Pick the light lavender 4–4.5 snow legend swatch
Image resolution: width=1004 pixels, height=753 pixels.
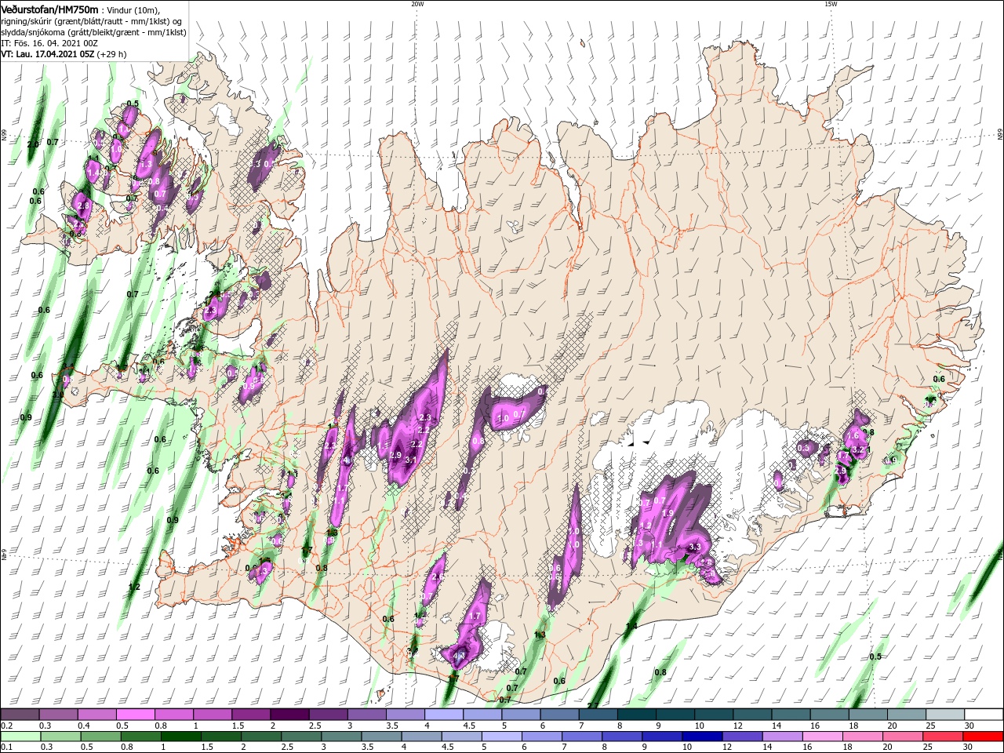click(x=444, y=715)
